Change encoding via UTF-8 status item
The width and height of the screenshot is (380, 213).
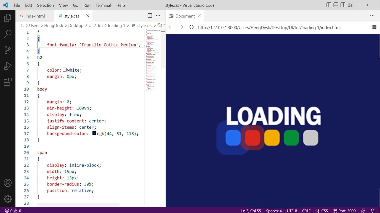[292, 211]
